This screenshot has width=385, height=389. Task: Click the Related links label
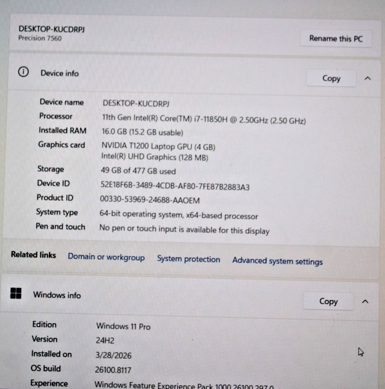coord(33,255)
